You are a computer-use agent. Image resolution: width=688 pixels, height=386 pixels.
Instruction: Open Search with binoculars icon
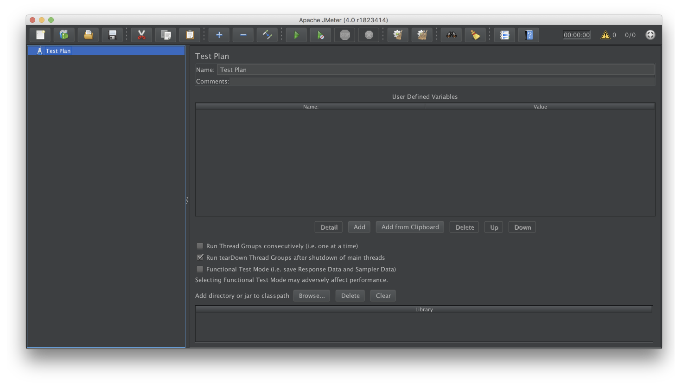pyautogui.click(x=451, y=35)
